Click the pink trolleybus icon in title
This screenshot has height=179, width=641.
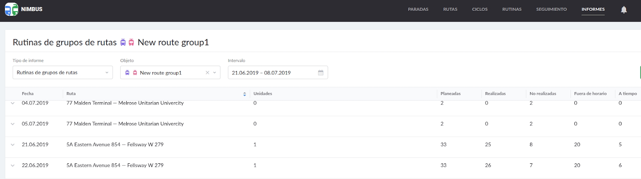tap(131, 42)
